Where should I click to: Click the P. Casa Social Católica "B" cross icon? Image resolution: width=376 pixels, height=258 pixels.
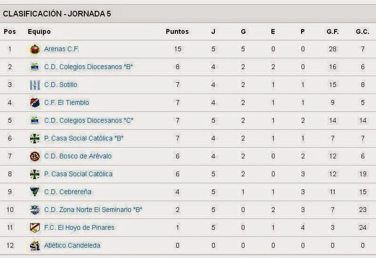tap(35, 139)
